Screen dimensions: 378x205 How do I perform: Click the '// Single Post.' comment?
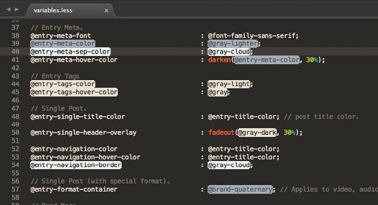[x=59, y=108]
